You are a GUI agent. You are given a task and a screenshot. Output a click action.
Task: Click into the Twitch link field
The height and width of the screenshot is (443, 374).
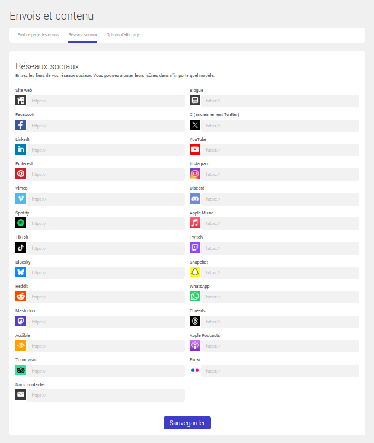pos(280,248)
